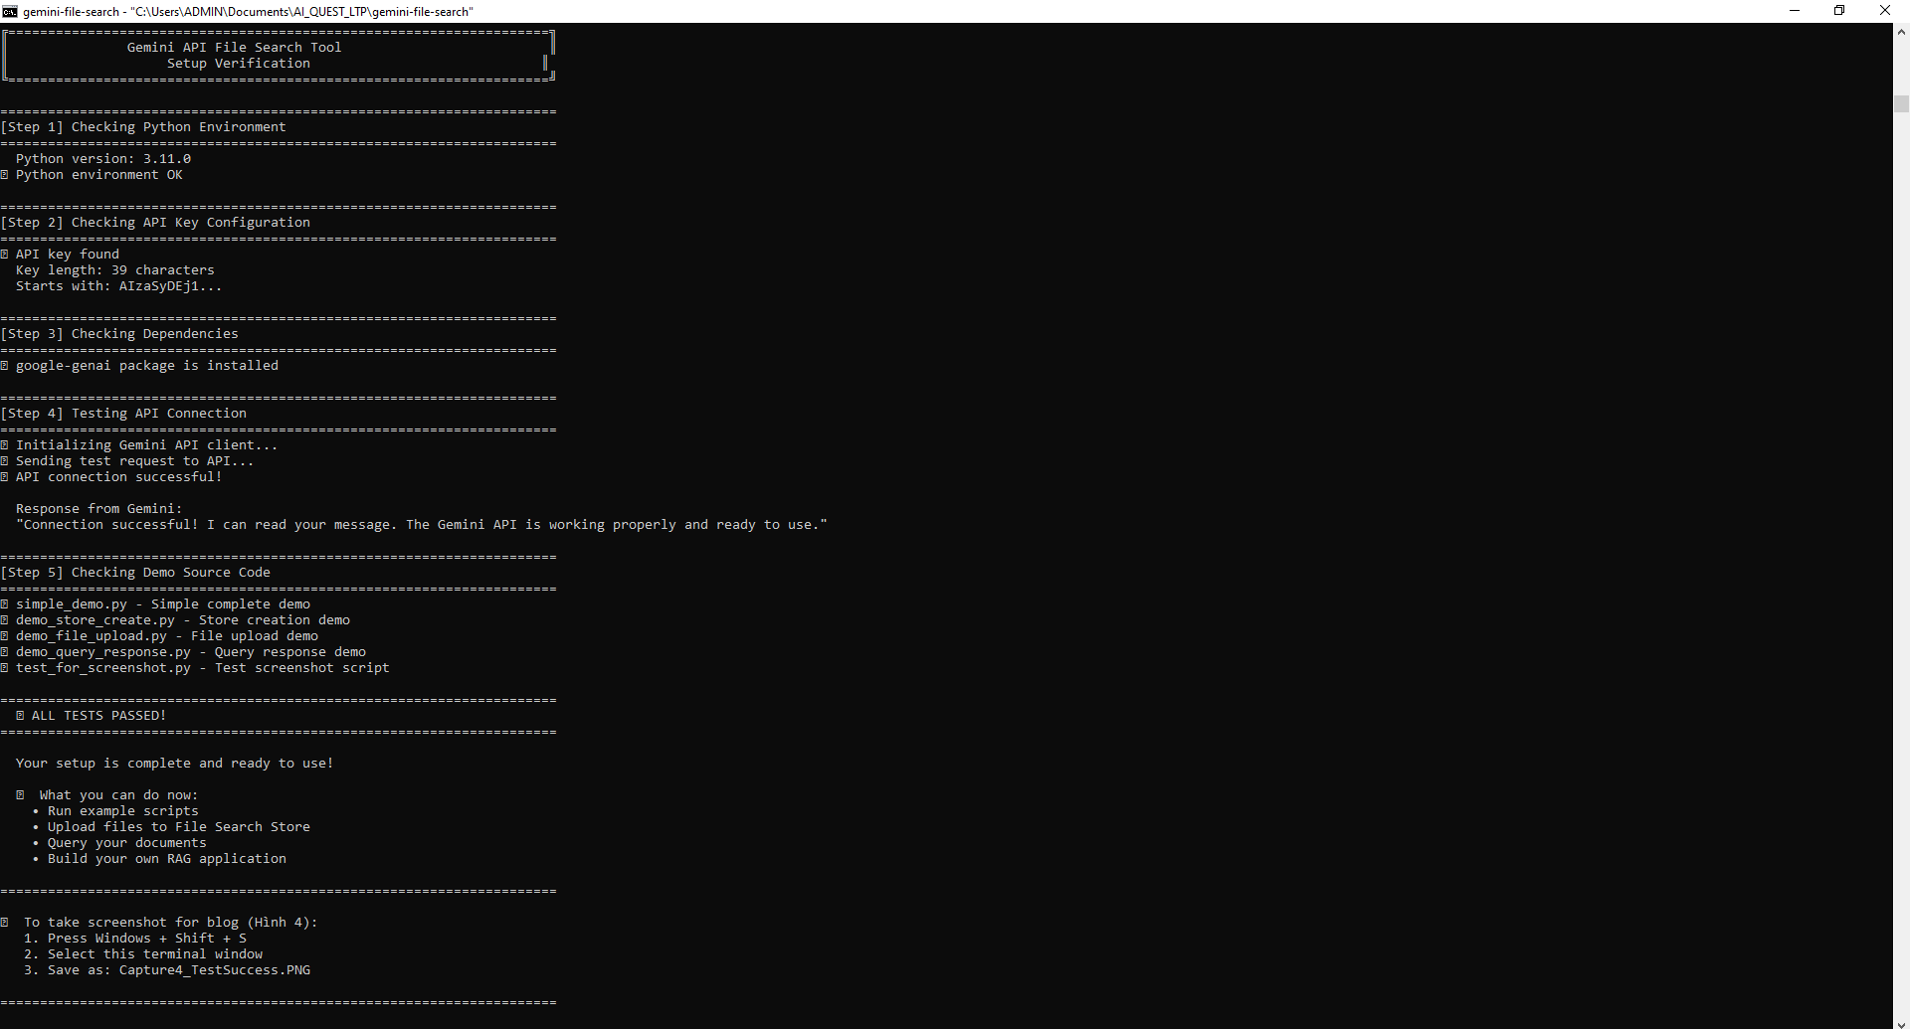
Task: Click the line test_for_screenshot.py
Action: (196, 667)
